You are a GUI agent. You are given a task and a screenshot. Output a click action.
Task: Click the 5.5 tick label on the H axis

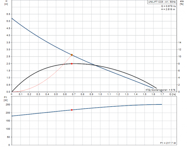[x=8, y=14]
